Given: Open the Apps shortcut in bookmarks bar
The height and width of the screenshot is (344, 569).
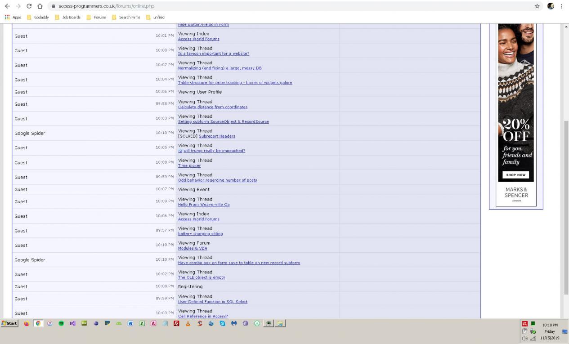Looking at the screenshot, I should point(13,17).
